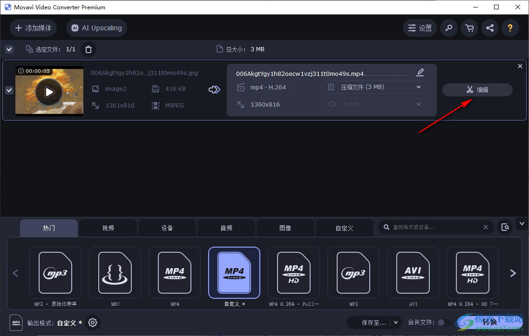529x336 pixels.
Task: Click the 转换 convert button
Action: click(489, 323)
